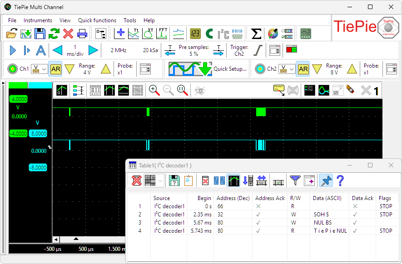Open the 123 meter display icon
402x264 pixels.
tap(195, 34)
